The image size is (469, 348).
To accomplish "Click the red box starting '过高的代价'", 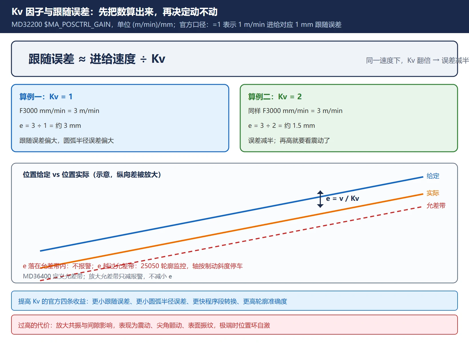I will click(x=234, y=325).
